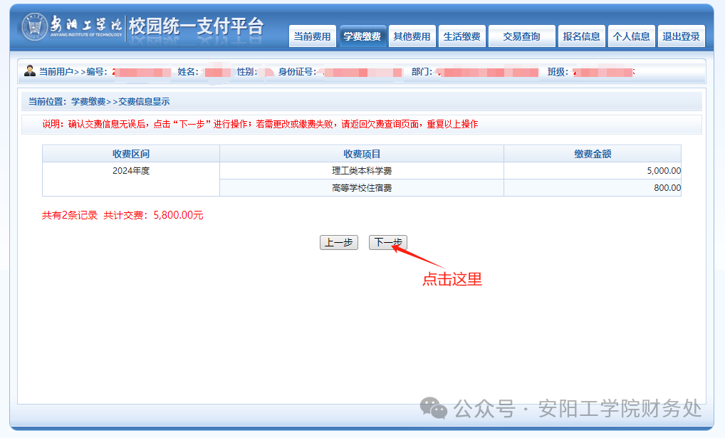Open the 个人信息 tab
Image resolution: width=725 pixels, height=438 pixels.
coord(631,36)
